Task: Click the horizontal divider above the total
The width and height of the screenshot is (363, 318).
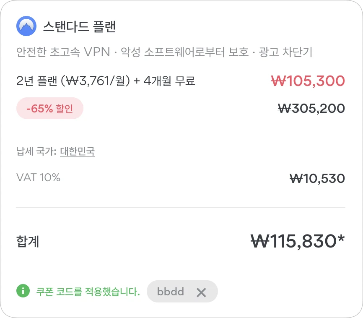Action: [181, 208]
